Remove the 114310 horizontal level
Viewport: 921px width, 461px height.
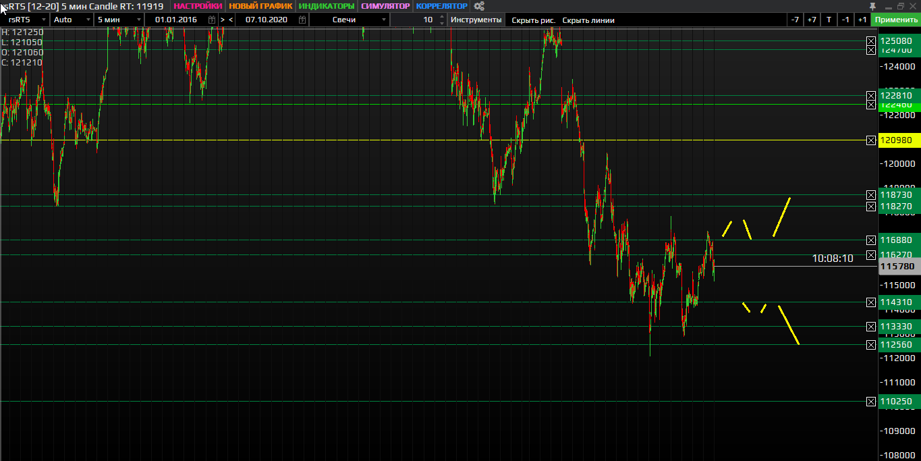[x=870, y=302]
